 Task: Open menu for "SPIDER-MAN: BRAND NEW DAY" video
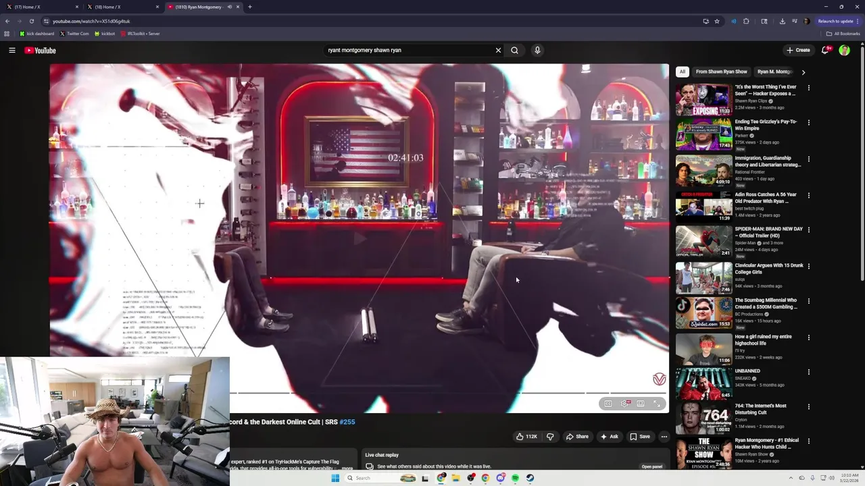pos(808,230)
